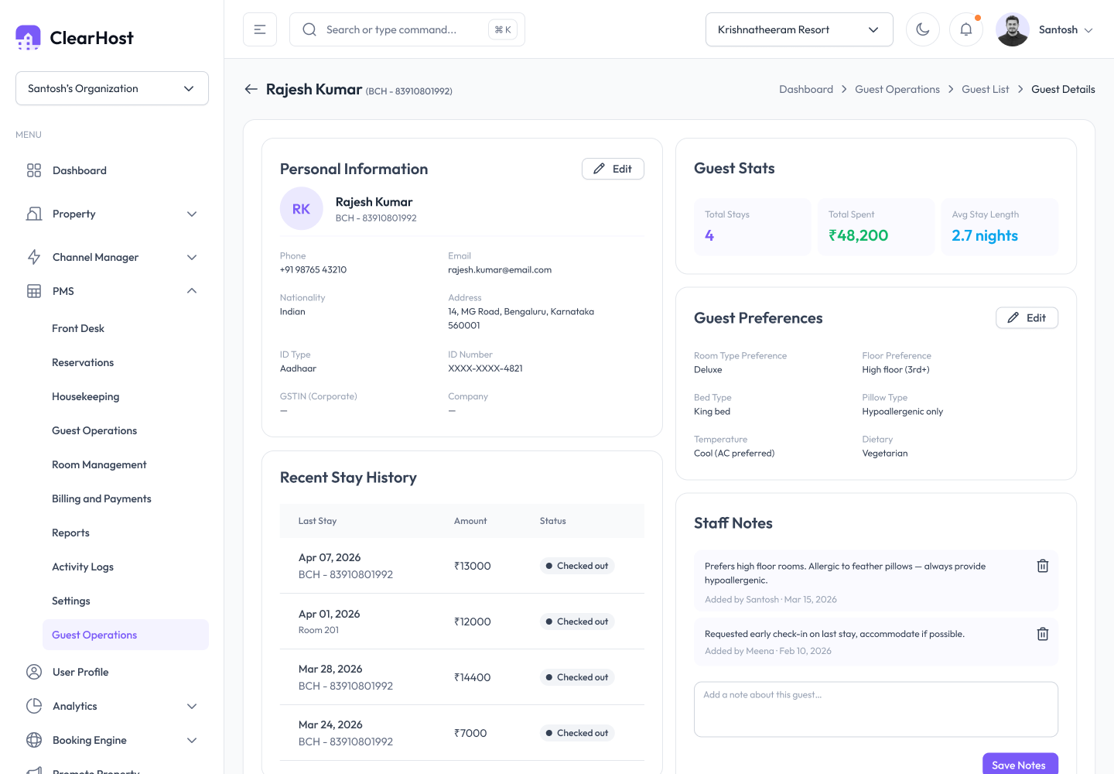Click the Apr 07, 2026 stay row

tap(462, 566)
